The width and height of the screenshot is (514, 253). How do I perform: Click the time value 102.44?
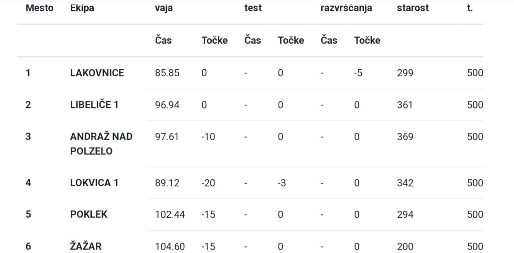(170, 215)
